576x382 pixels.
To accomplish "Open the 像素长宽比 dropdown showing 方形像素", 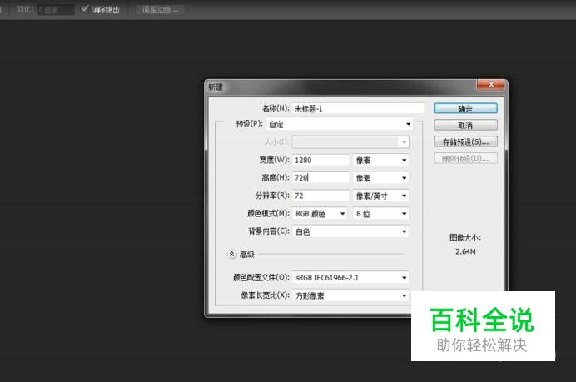I will [350, 295].
